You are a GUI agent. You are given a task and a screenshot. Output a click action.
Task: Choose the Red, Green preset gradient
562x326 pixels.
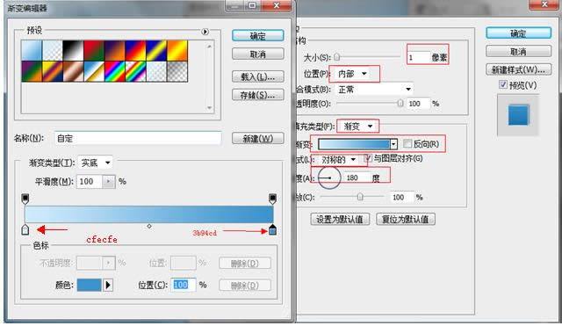tap(94, 51)
